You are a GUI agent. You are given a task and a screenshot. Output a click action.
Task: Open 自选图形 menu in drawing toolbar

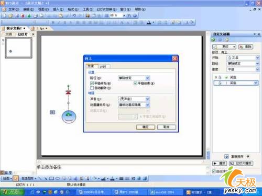29,178
